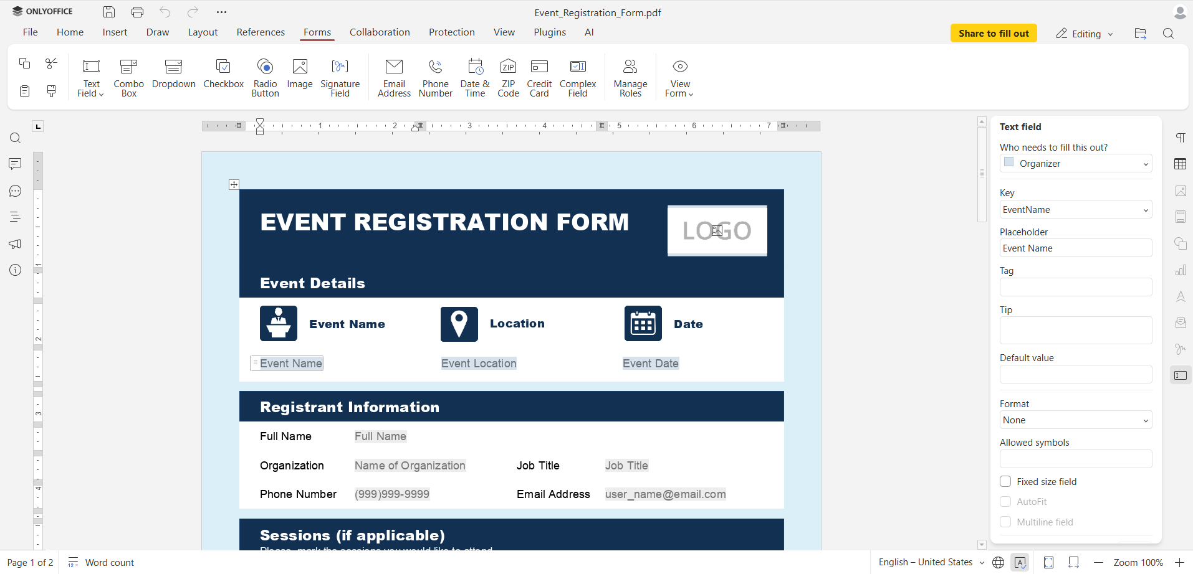Click the Fit to page icon
This screenshot has height=574, width=1193.
pyautogui.click(x=1049, y=563)
